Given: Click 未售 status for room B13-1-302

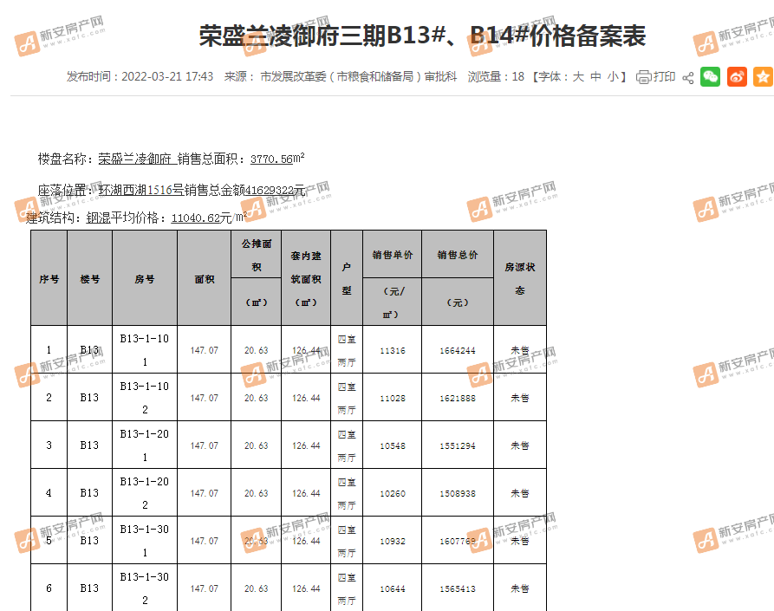Looking at the screenshot, I should (x=520, y=588).
